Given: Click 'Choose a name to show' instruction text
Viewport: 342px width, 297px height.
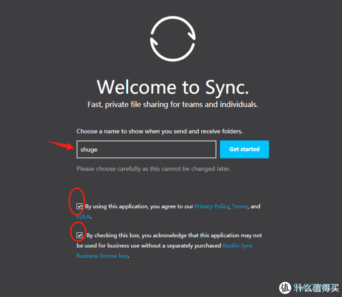Looking at the screenshot, I should coord(159,131).
